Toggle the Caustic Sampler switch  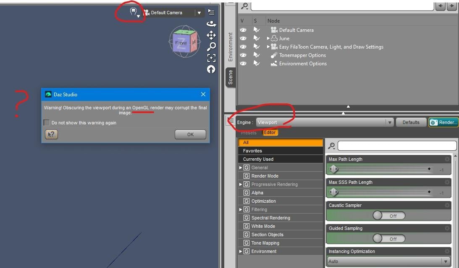point(389,216)
